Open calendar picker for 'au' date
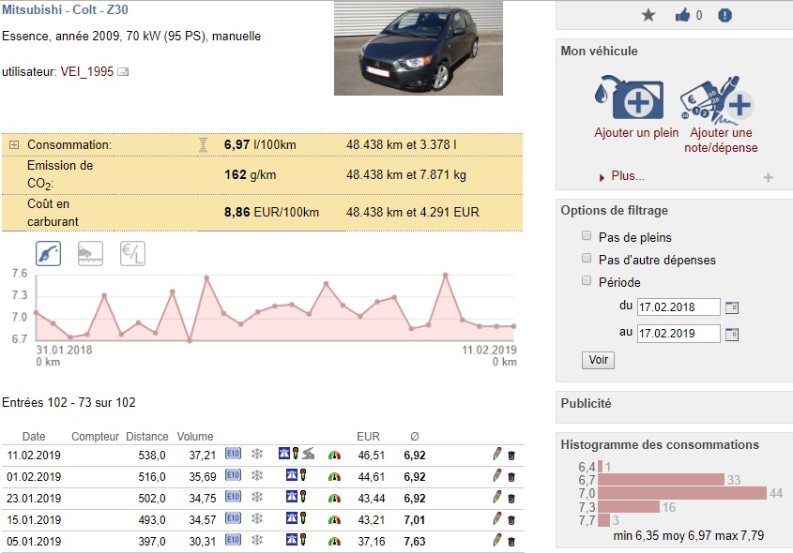This screenshot has width=793, height=553. pyautogui.click(x=732, y=334)
